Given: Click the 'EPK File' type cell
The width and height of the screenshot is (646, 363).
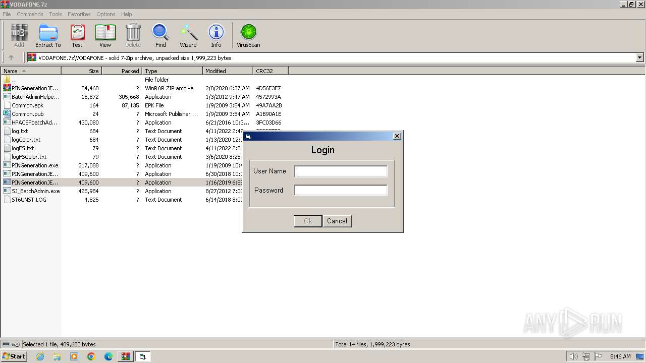Looking at the screenshot, I should tap(154, 105).
